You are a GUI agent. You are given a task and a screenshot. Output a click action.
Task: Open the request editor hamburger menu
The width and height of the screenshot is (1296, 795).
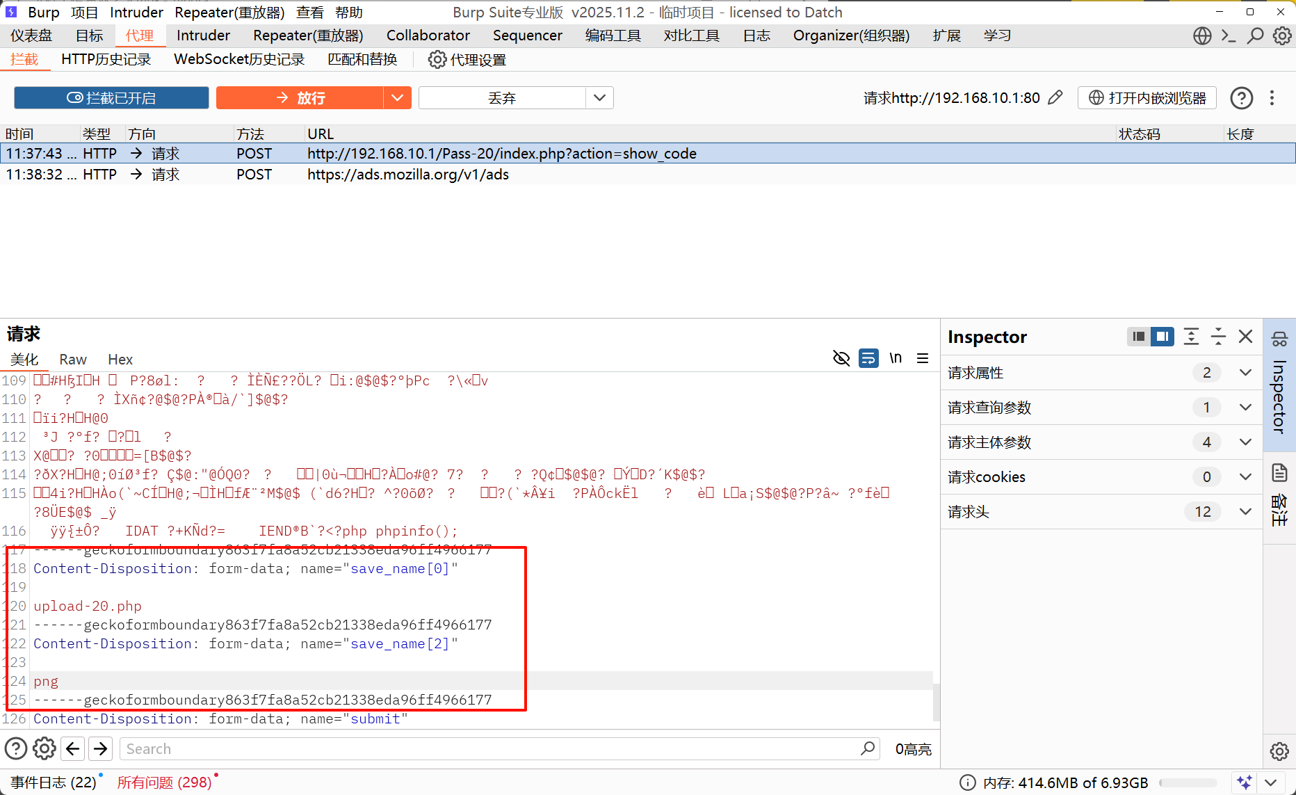[923, 358]
